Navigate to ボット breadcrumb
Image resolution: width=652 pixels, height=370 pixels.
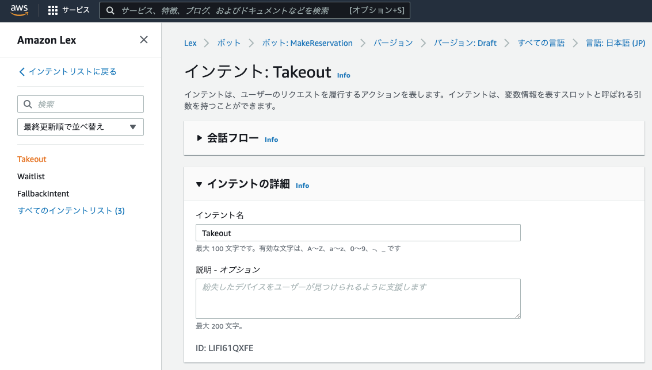tap(228, 43)
